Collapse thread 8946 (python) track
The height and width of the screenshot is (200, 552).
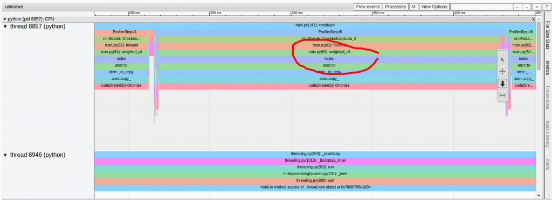pos(5,155)
